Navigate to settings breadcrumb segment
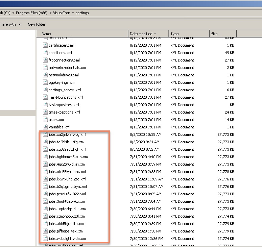This screenshot has height=247, width=262. tap(82, 13)
